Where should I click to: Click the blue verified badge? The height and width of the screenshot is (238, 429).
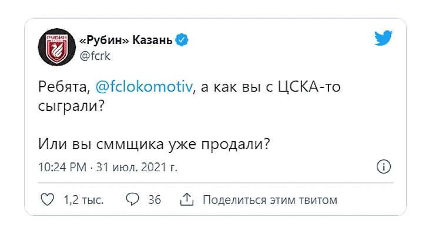point(183,40)
